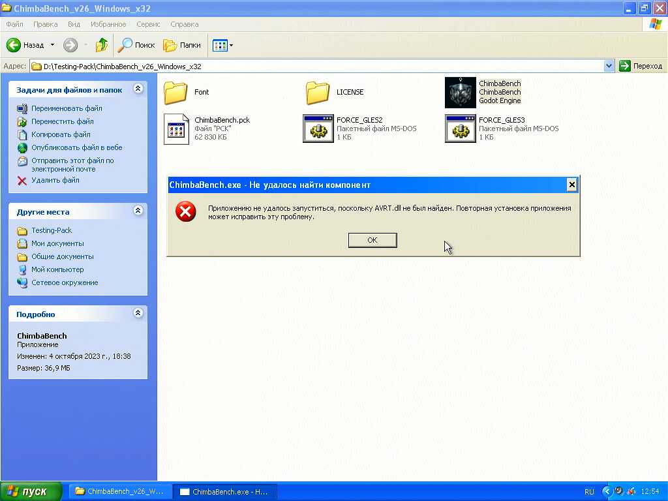Toggle the Папки folders pane button
The height and width of the screenshot is (501, 668).
pyautogui.click(x=182, y=45)
